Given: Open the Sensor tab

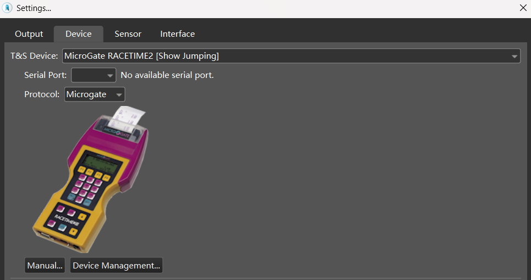Looking at the screenshot, I should click(128, 34).
